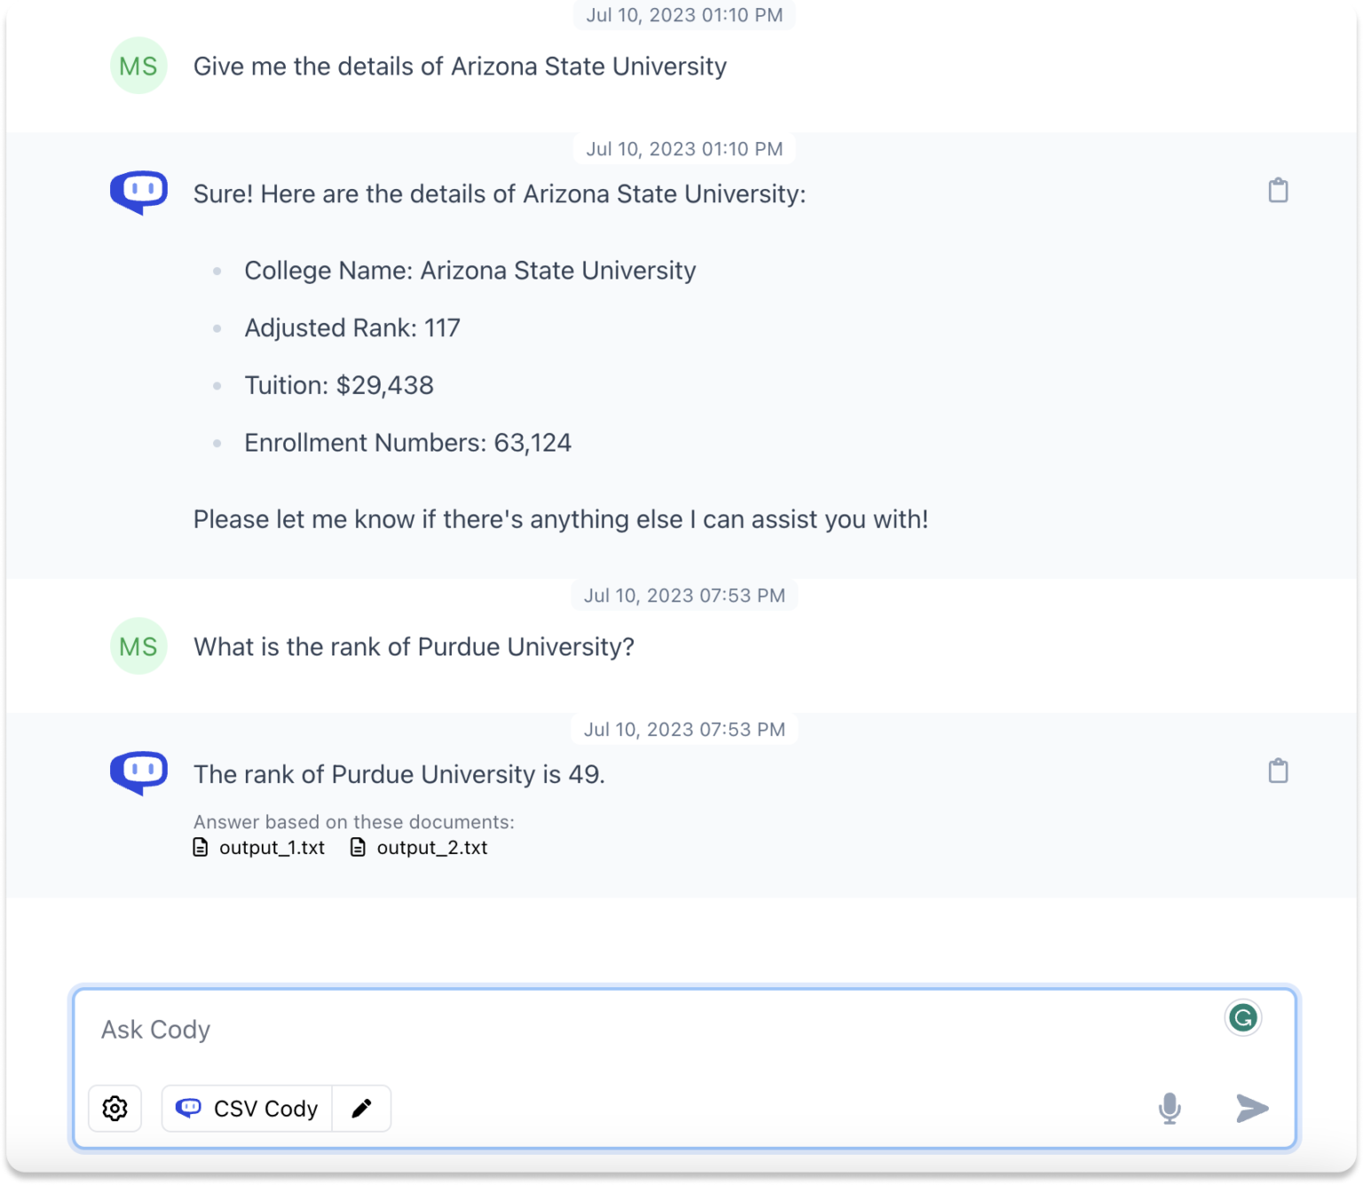Click the first 01:10 PM timestamp
The height and width of the screenshot is (1185, 1363).
684,15
